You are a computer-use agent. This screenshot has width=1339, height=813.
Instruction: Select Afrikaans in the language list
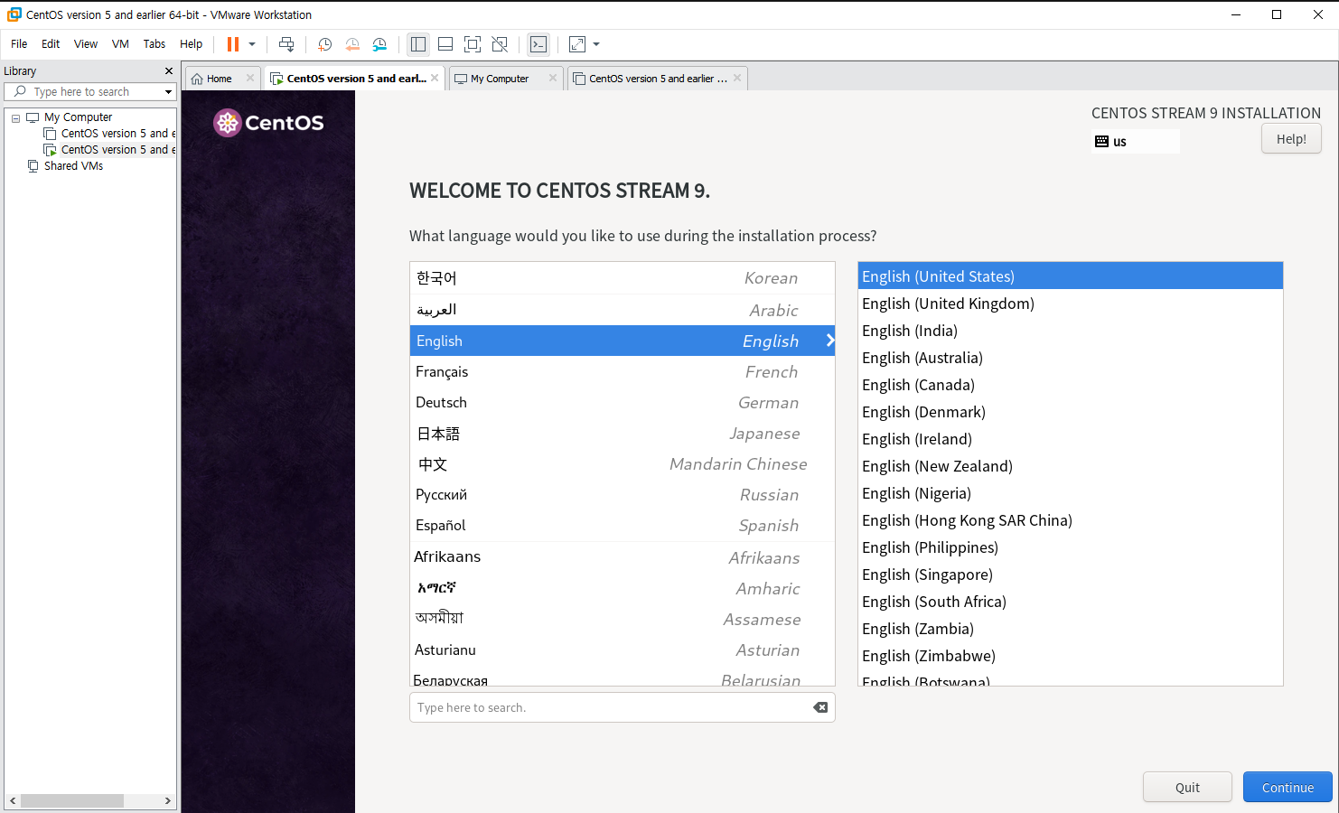coord(622,557)
